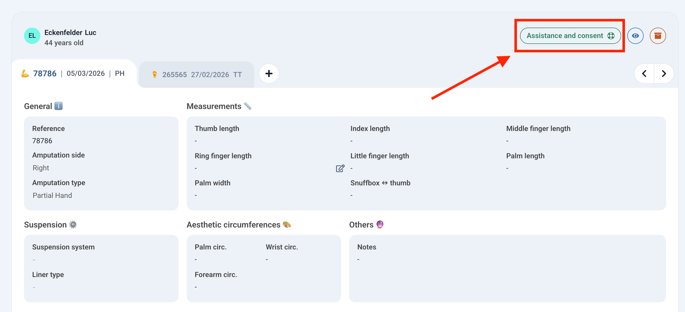The height and width of the screenshot is (312, 685).
Task: Click the flexed arm icon on first tab
Action: 25,73
